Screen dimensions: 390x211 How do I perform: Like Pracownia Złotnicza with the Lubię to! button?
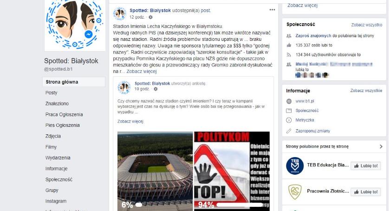(x=366, y=192)
